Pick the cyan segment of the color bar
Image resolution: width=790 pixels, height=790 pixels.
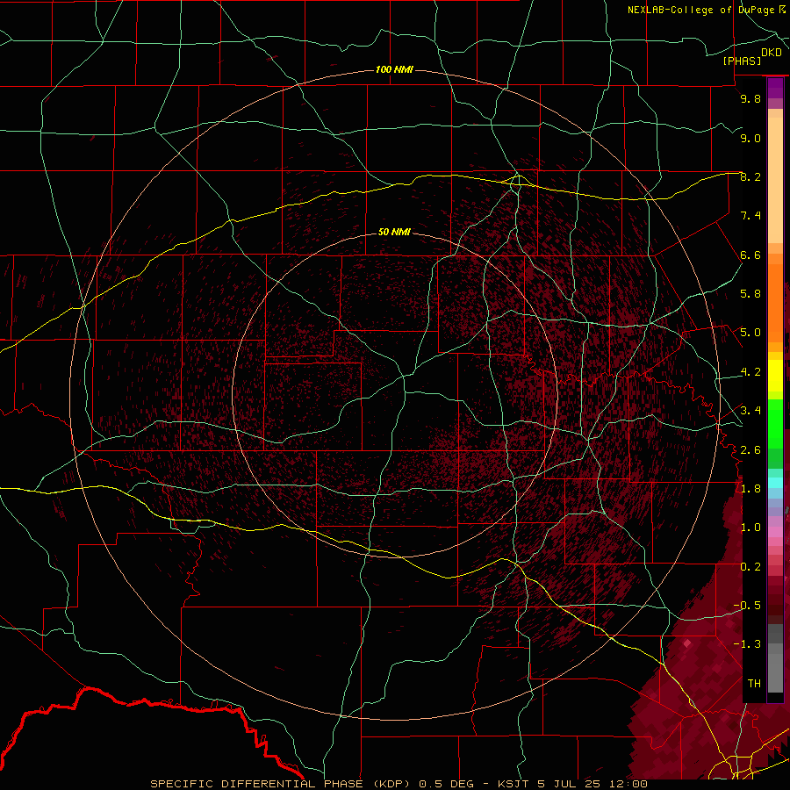click(x=775, y=483)
